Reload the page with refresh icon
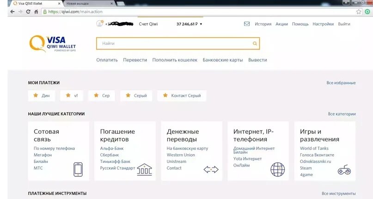This screenshot has width=373, height=199. coord(28,12)
